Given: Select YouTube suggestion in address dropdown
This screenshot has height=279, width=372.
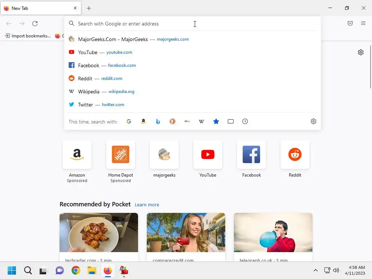Looking at the screenshot, I should [x=192, y=52].
